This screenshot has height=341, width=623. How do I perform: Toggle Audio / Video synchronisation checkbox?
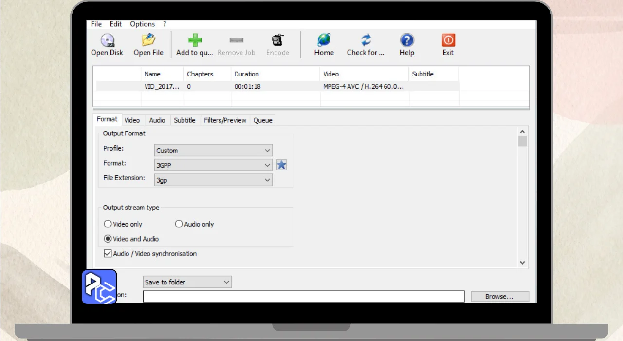tap(108, 254)
